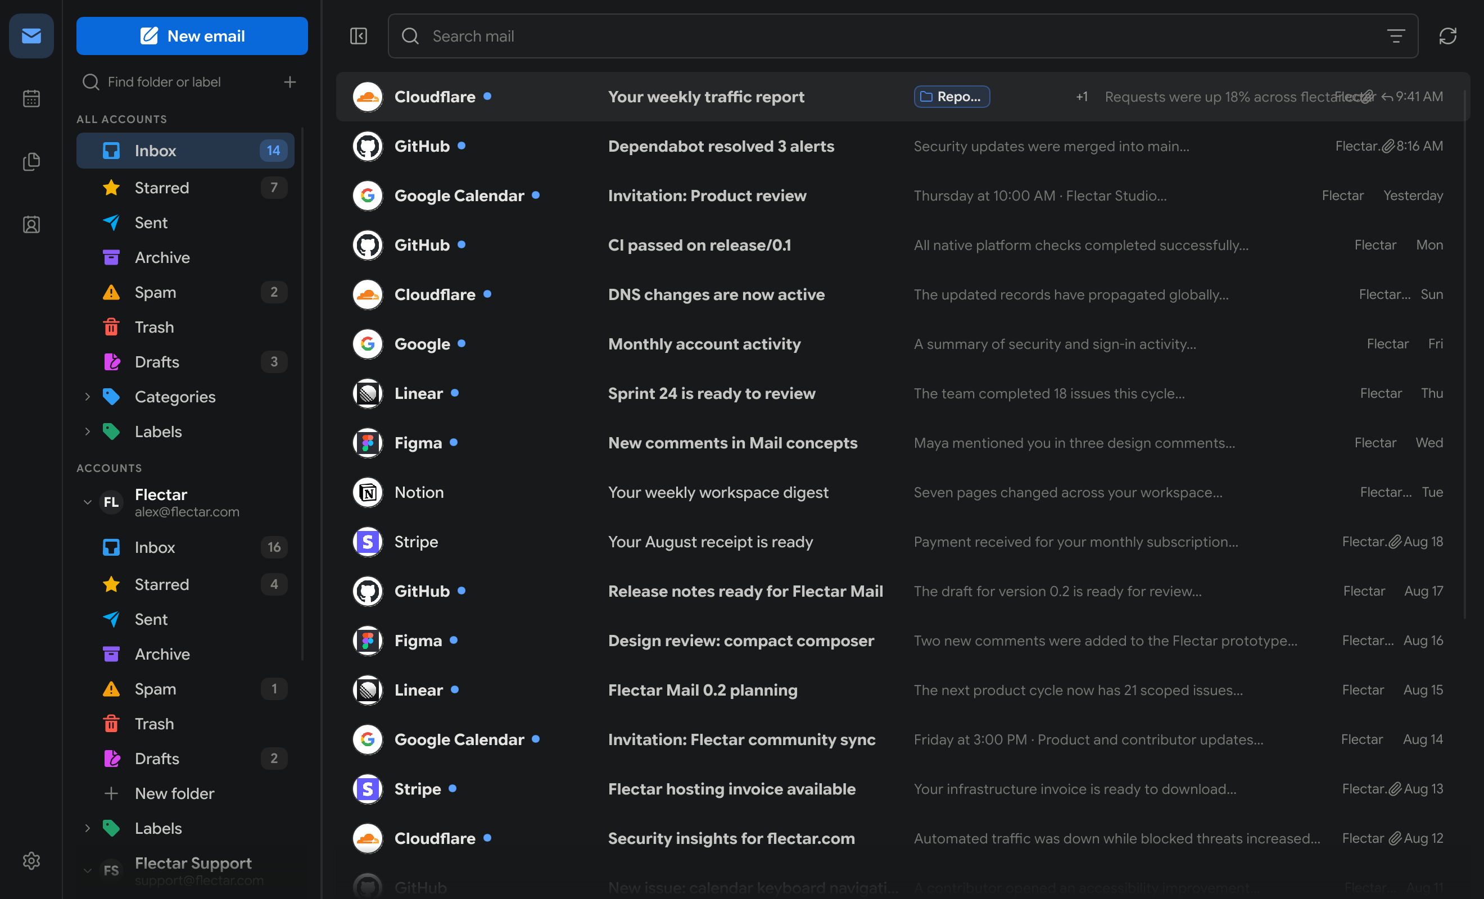The width and height of the screenshot is (1484, 899).
Task: Open search filter options icon
Action: click(x=1395, y=36)
